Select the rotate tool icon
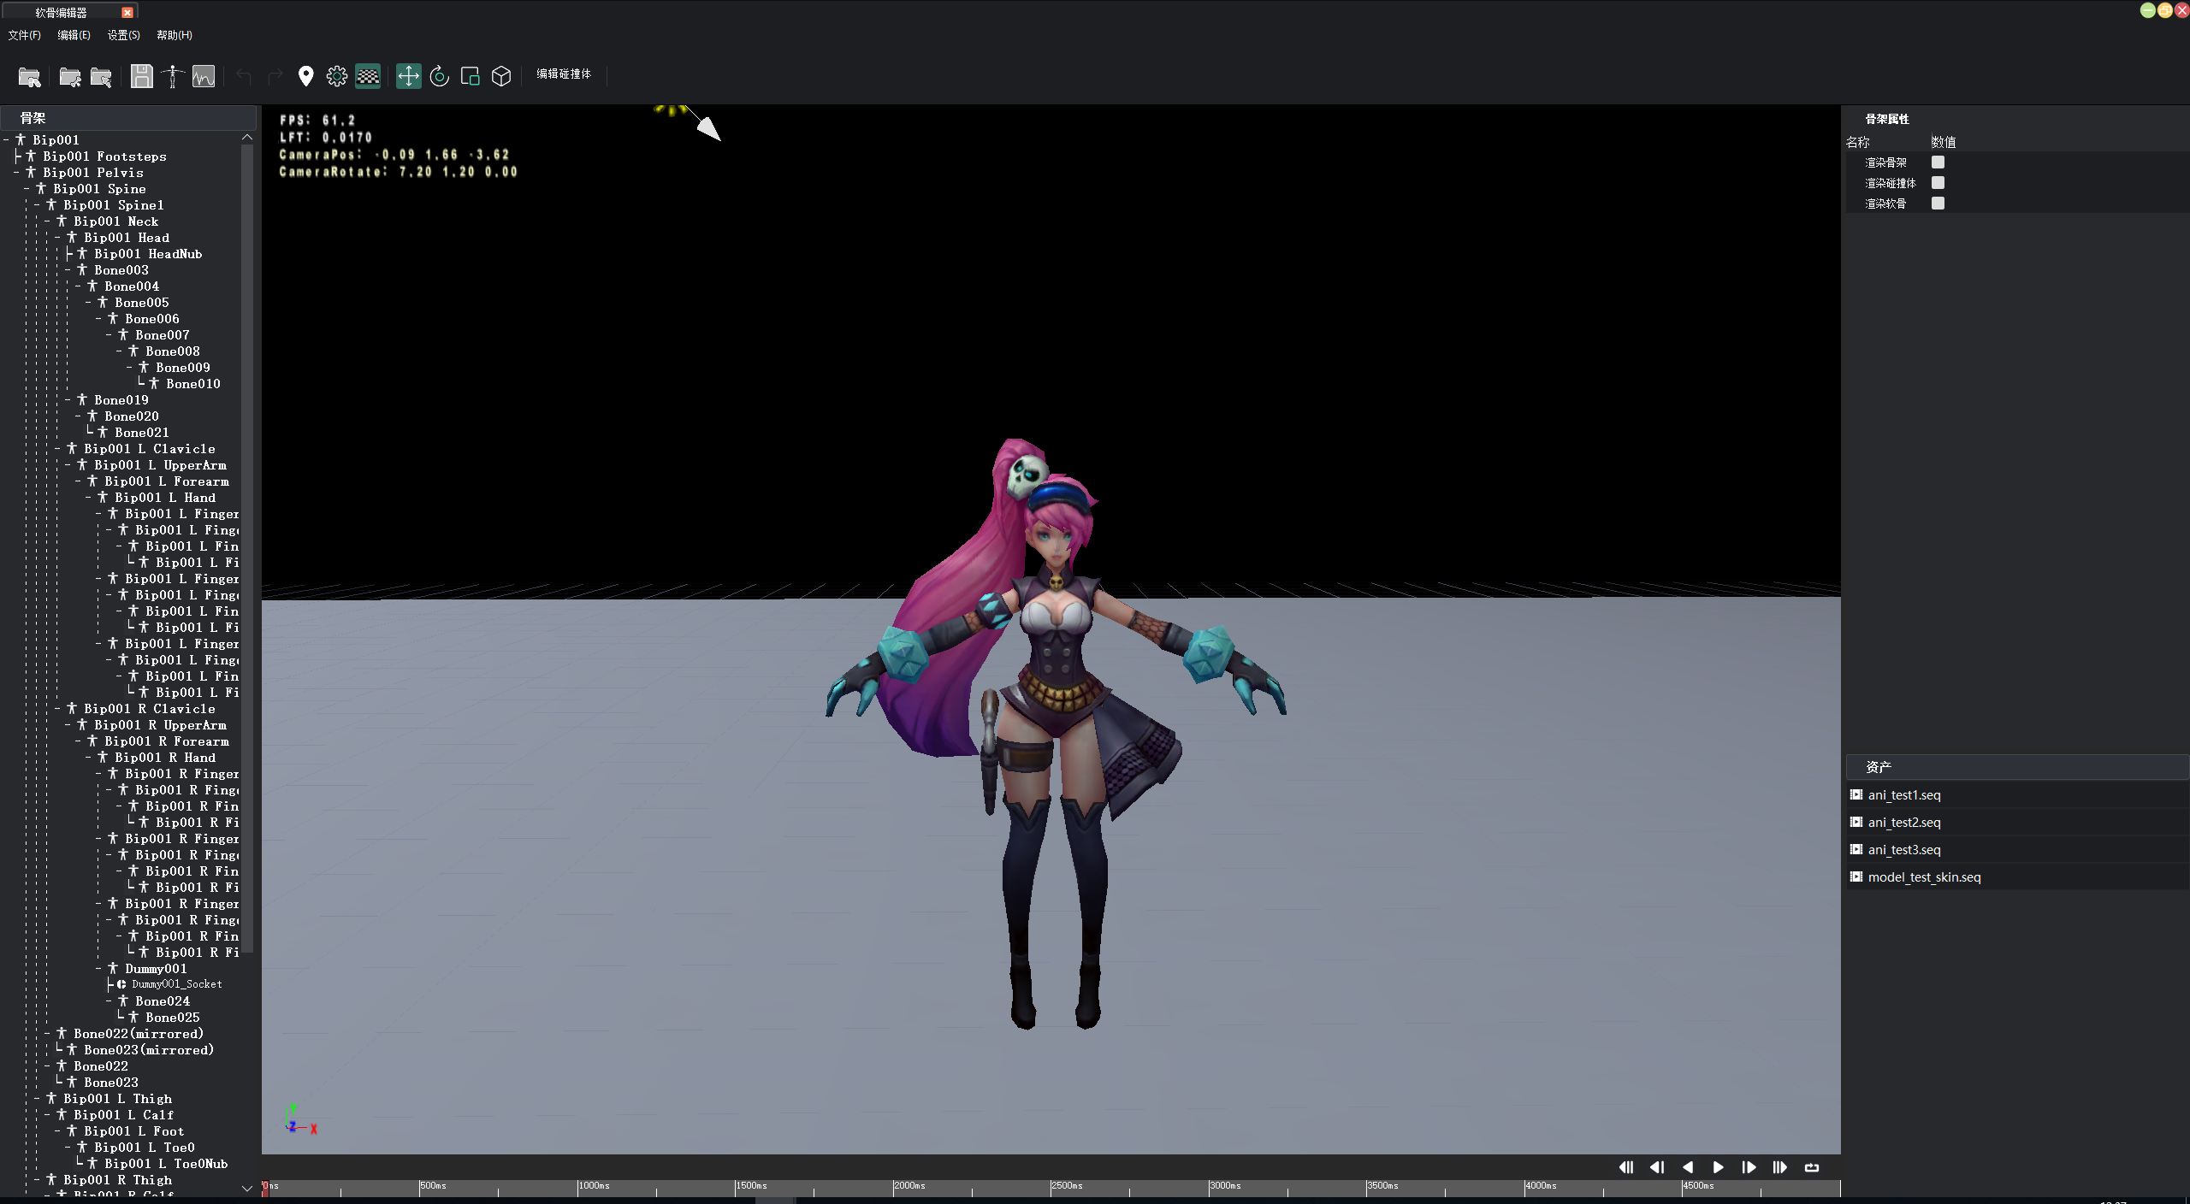This screenshot has height=1204, width=2190. click(440, 76)
